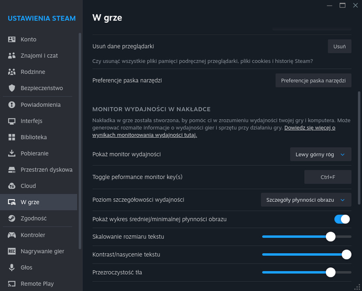Click the sidebar scrollbar
The height and width of the screenshot is (291, 362).
(x=80, y=141)
